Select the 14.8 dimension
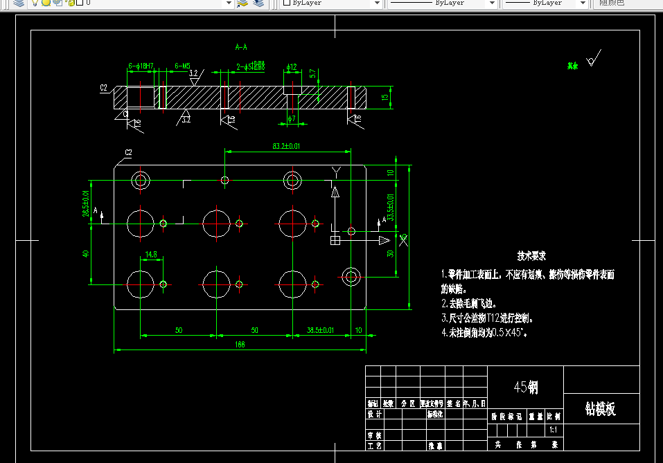The height and width of the screenshot is (463, 663). pos(151,254)
